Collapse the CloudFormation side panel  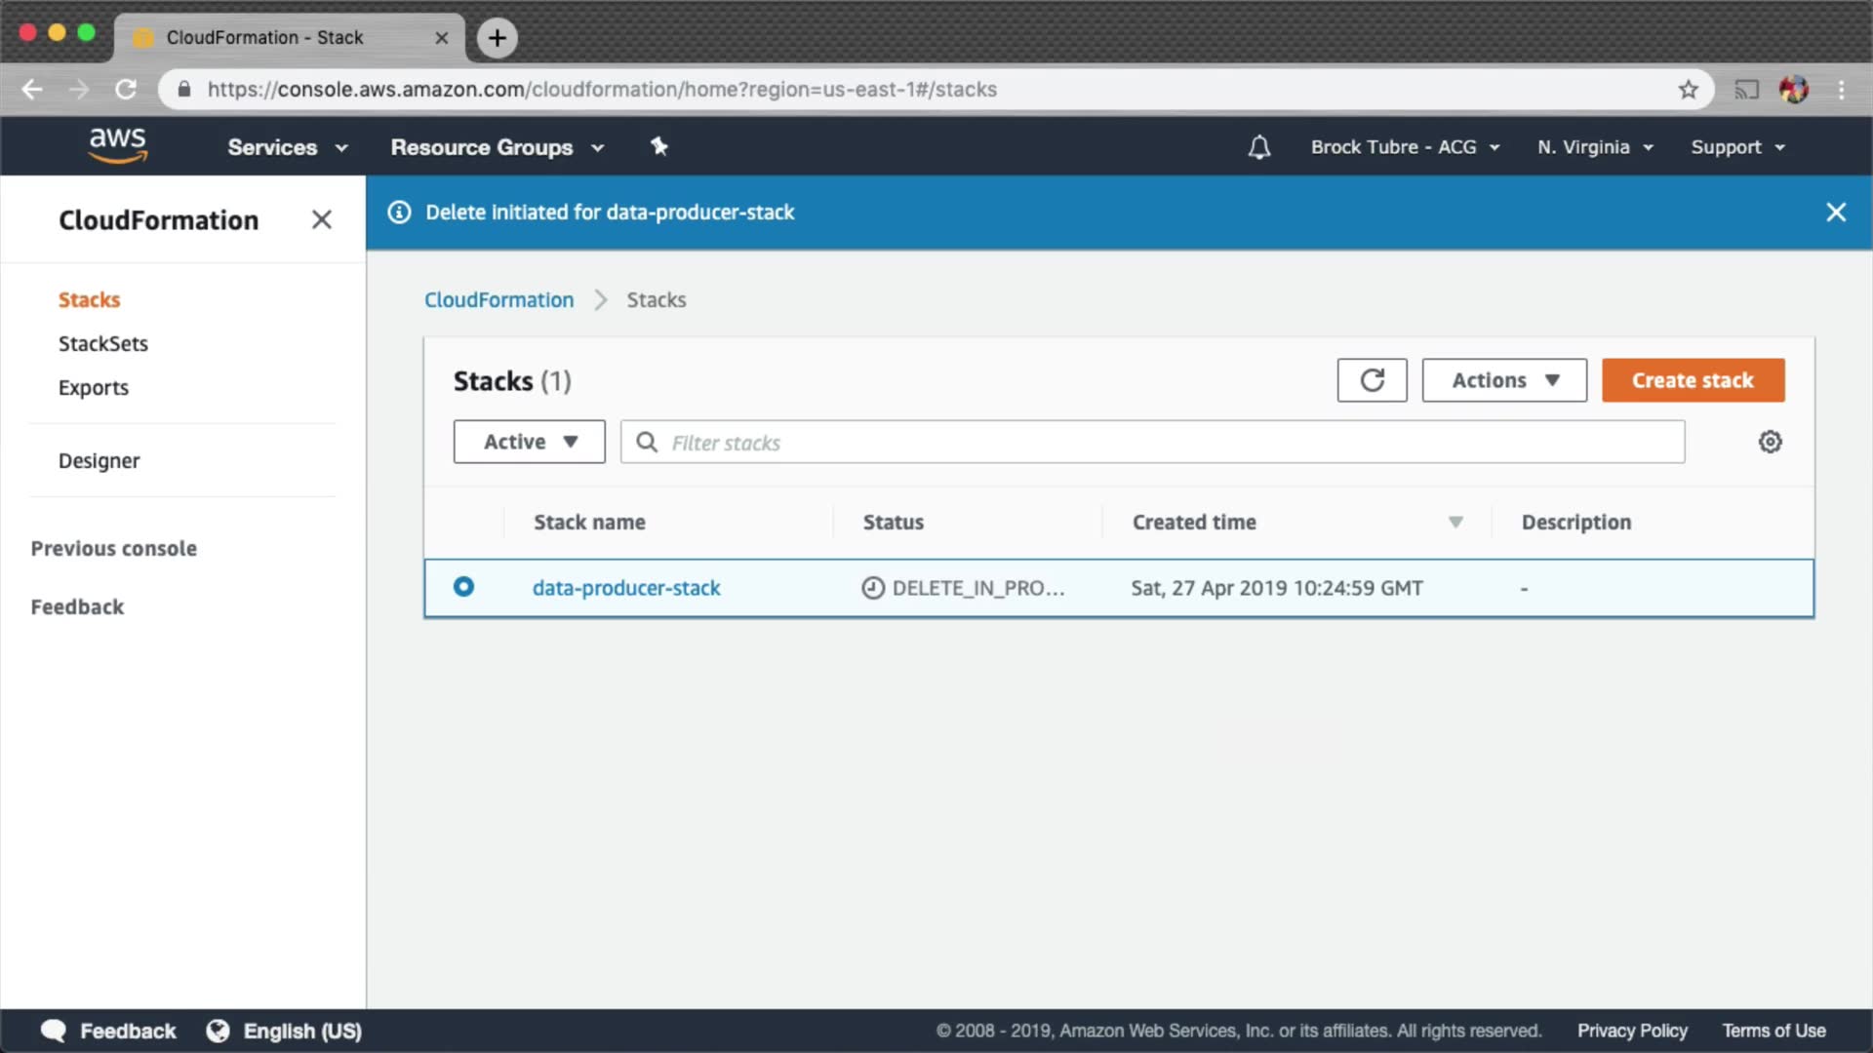321,220
